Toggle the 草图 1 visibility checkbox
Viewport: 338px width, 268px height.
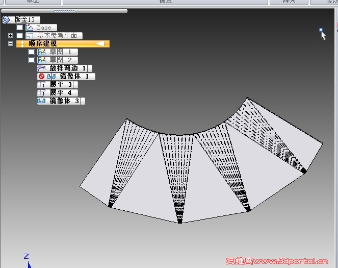coord(31,52)
